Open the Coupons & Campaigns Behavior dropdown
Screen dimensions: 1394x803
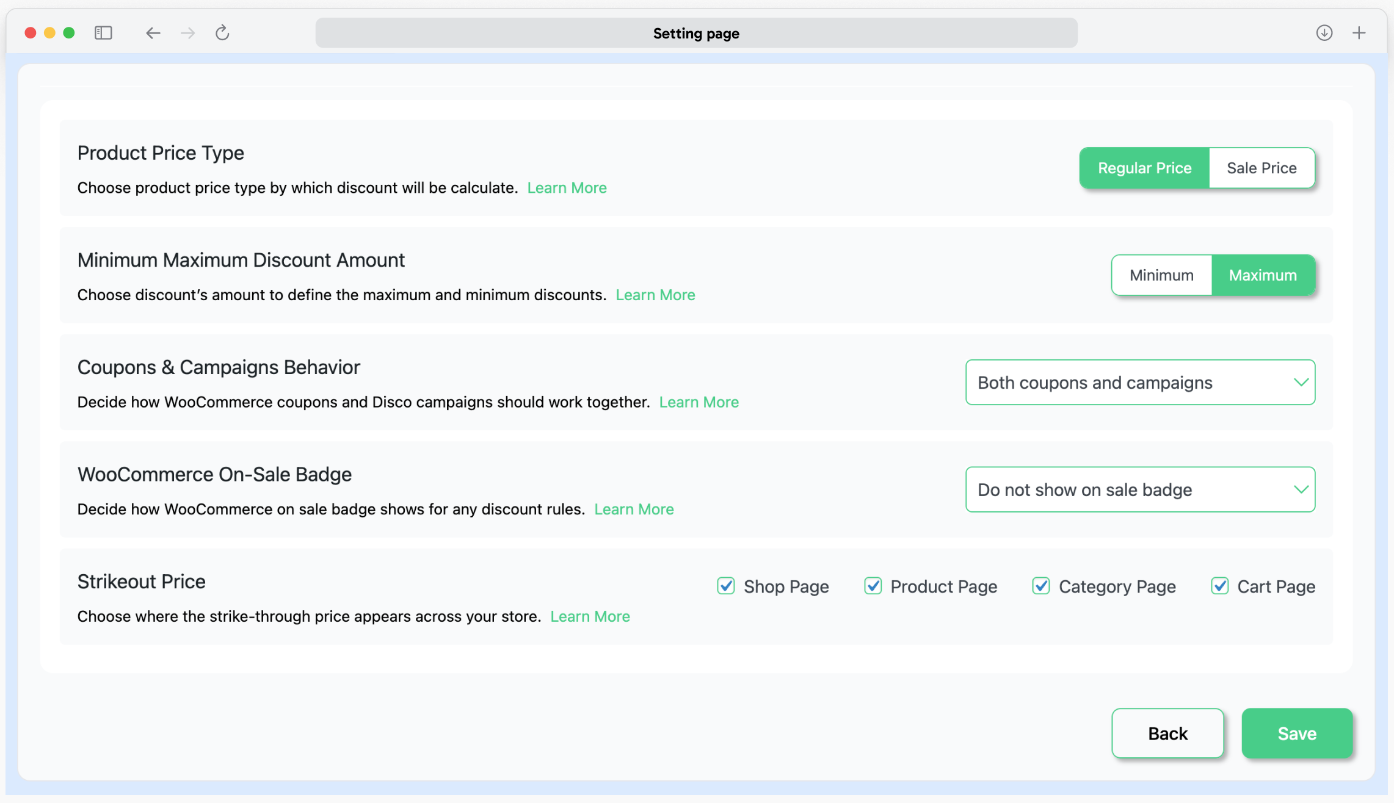[1139, 383]
